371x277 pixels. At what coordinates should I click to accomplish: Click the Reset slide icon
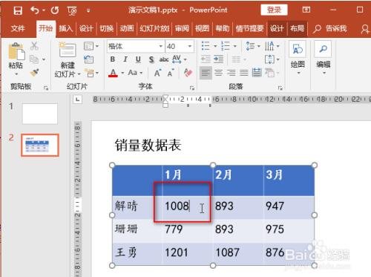point(88,59)
